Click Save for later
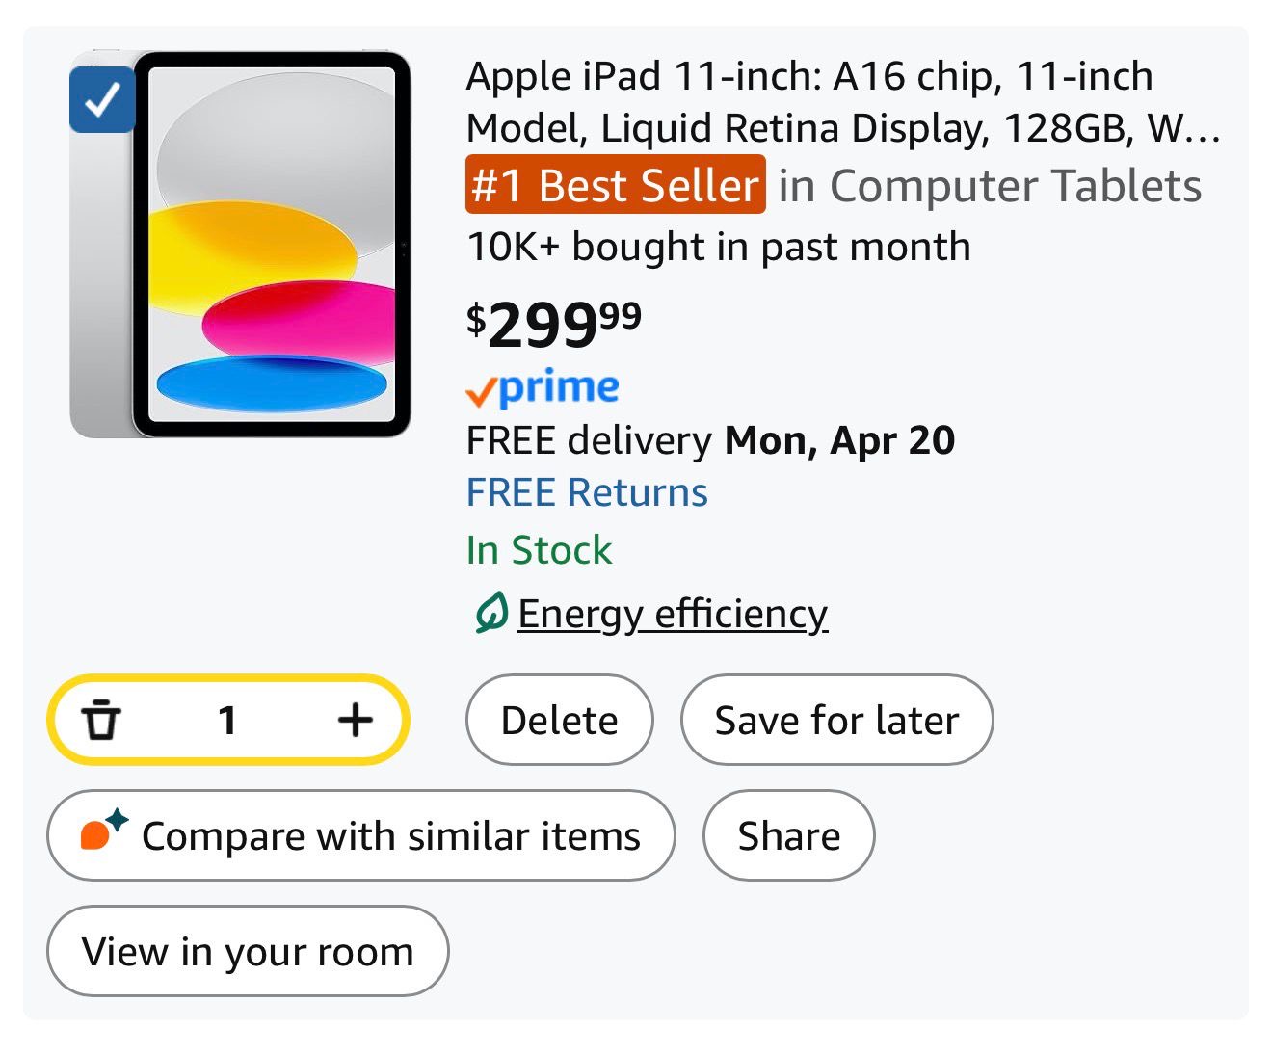The height and width of the screenshot is (1055, 1272). [x=836, y=720]
